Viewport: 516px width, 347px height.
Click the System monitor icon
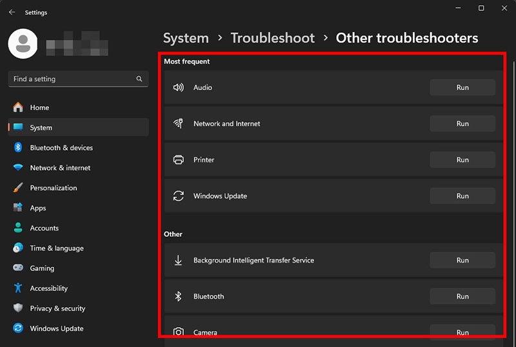pyautogui.click(x=18, y=127)
